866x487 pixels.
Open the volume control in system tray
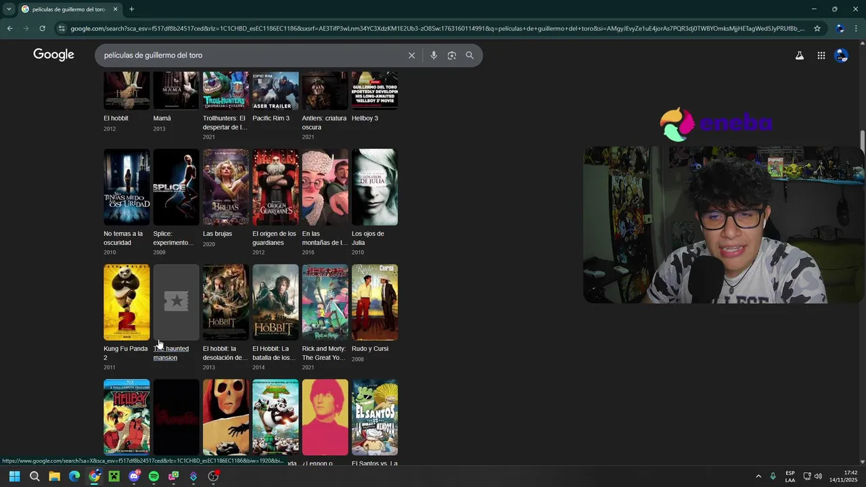point(818,476)
